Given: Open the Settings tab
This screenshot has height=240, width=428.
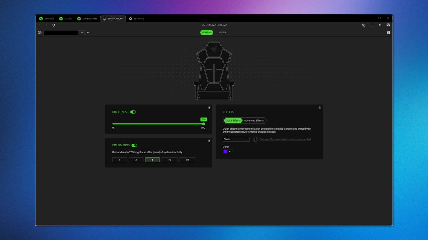Looking at the screenshot, I should pos(136,19).
